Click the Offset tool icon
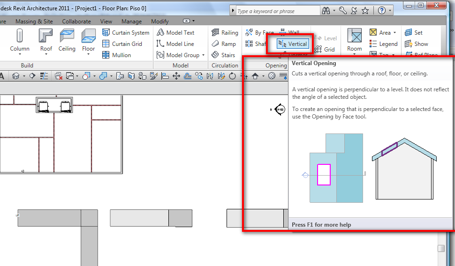 (188, 76)
